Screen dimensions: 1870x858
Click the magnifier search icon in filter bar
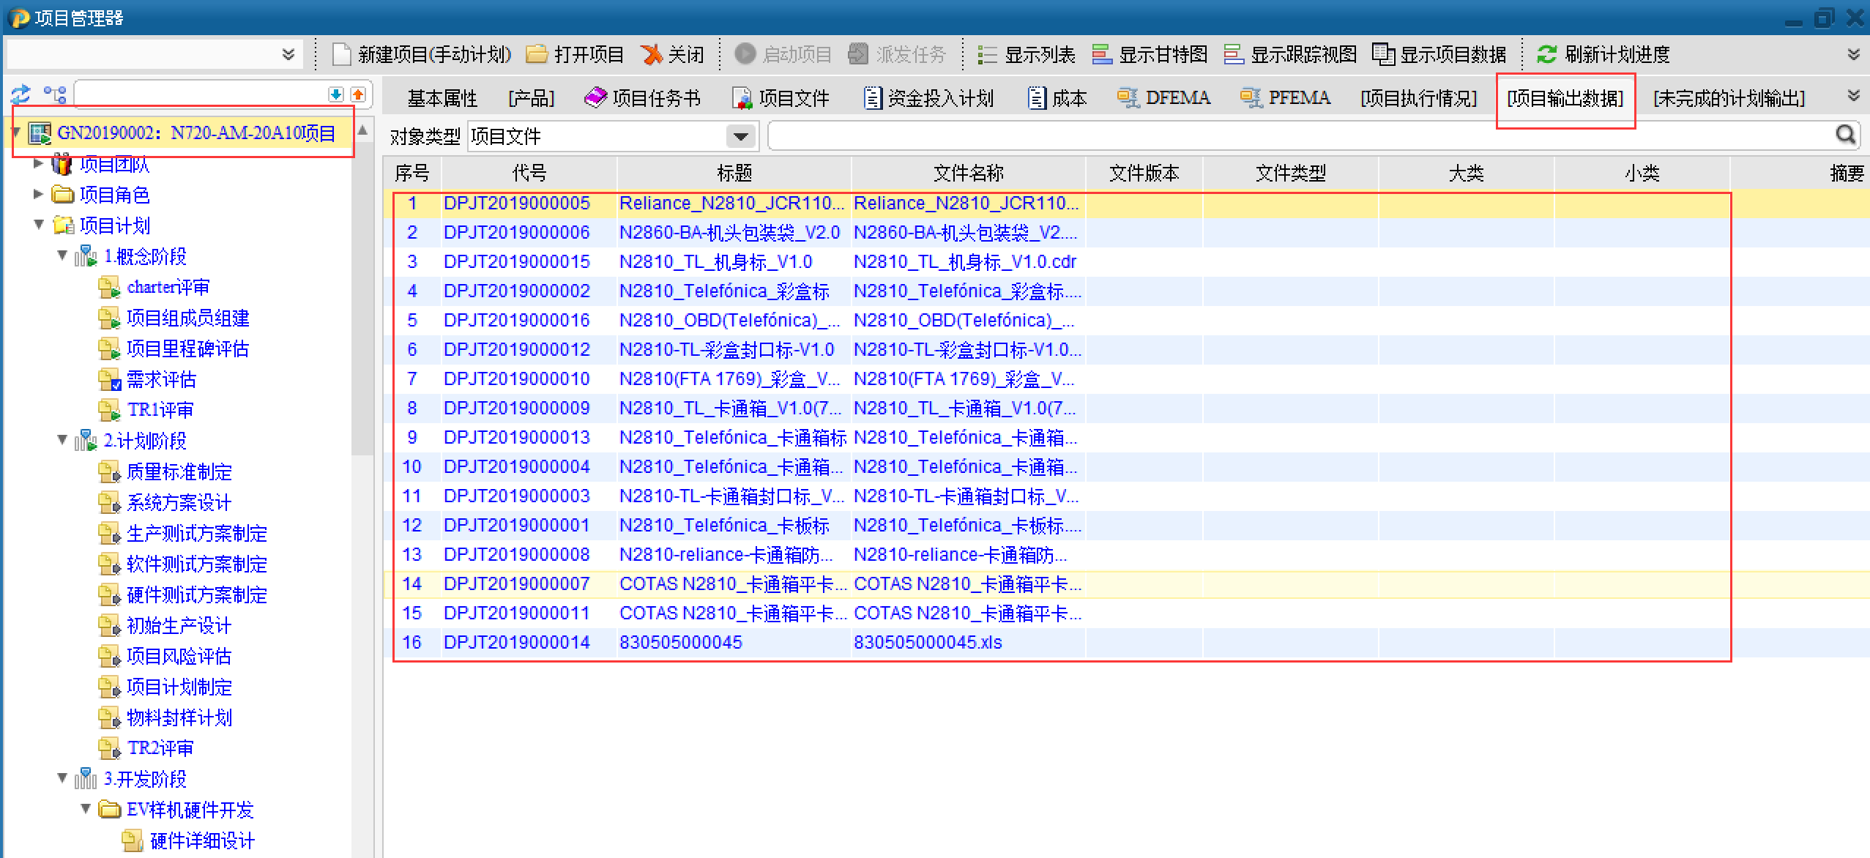pos(1846,135)
